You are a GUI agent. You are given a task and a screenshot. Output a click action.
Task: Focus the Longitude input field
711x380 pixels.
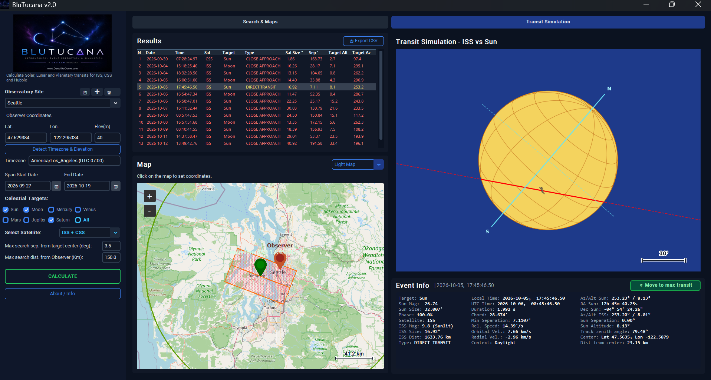pyautogui.click(x=70, y=138)
